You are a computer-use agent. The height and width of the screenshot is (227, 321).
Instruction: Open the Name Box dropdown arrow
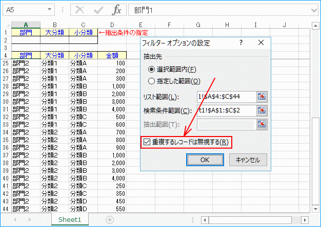[x=49, y=10]
